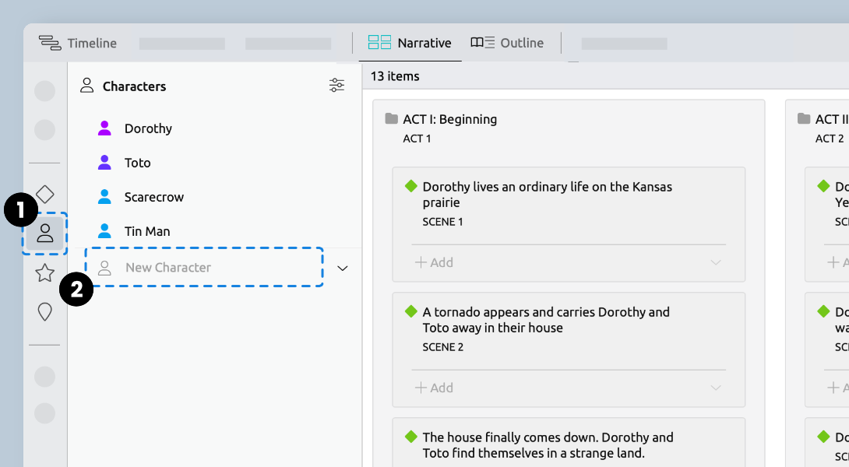Click green diamond on tornado scene

[411, 311]
